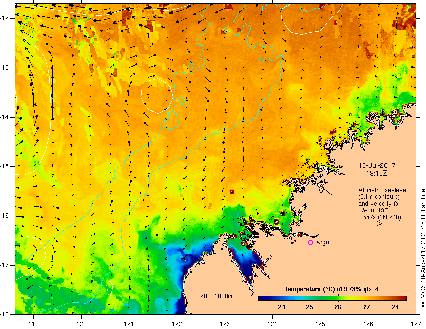This screenshot has height=329, width=426.
Task: Click latitude axis label -15
Action: (5, 166)
